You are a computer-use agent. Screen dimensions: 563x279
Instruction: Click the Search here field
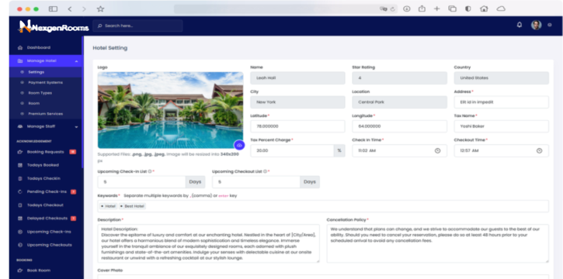pos(137,26)
